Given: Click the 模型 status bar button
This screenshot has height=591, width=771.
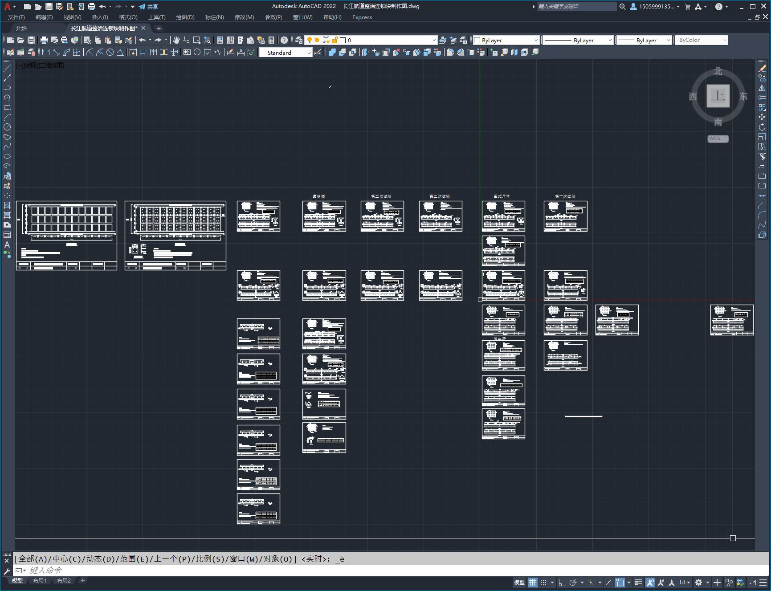Looking at the screenshot, I should 519,582.
